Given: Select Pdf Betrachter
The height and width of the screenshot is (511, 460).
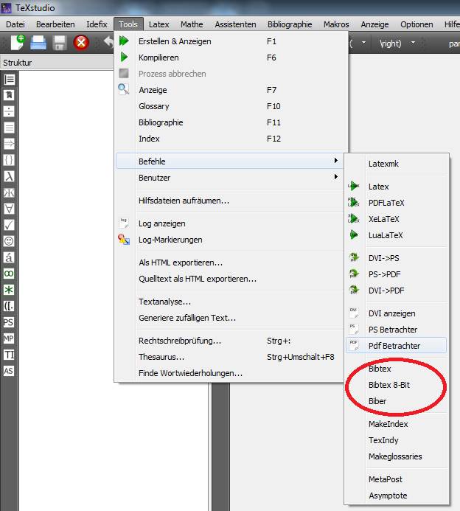Looking at the screenshot, I should (x=397, y=345).
